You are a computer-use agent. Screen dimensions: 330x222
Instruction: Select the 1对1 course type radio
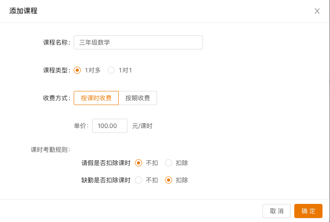(x=111, y=70)
